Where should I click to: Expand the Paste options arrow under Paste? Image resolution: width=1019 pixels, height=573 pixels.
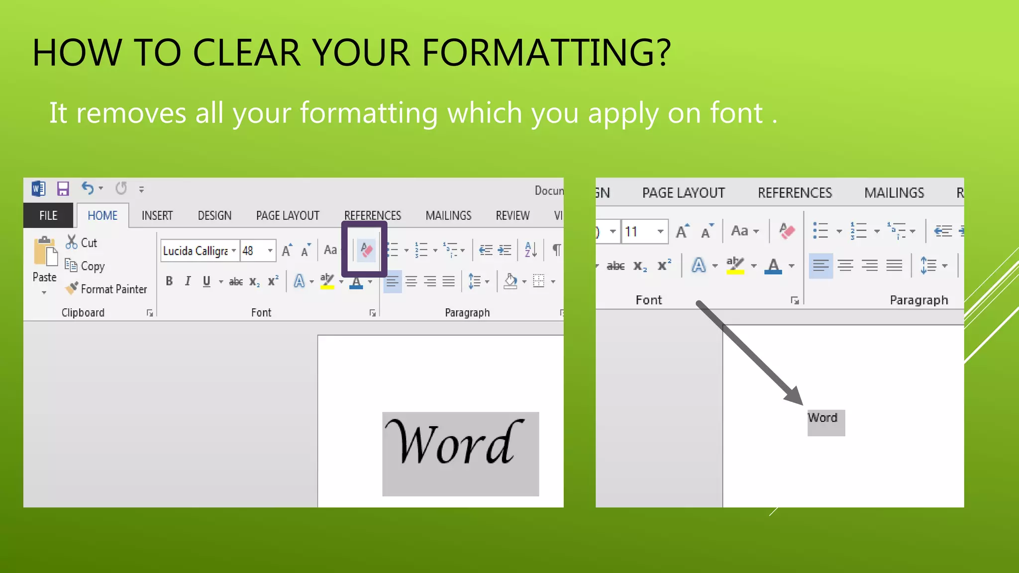(44, 292)
